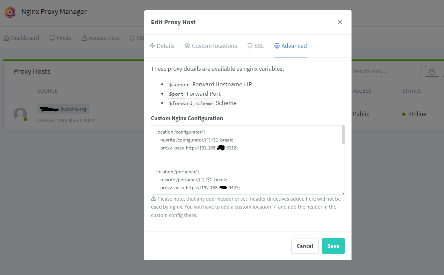Click the Search Host field
444x275 pixels.
click(x=386, y=71)
